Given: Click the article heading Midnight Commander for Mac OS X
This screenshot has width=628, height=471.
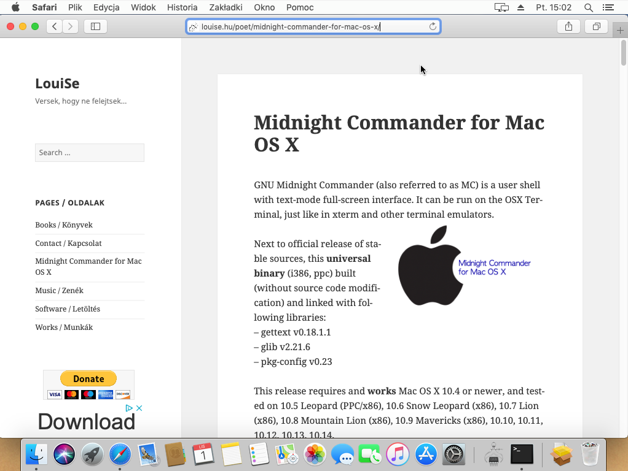Looking at the screenshot, I should tap(399, 133).
